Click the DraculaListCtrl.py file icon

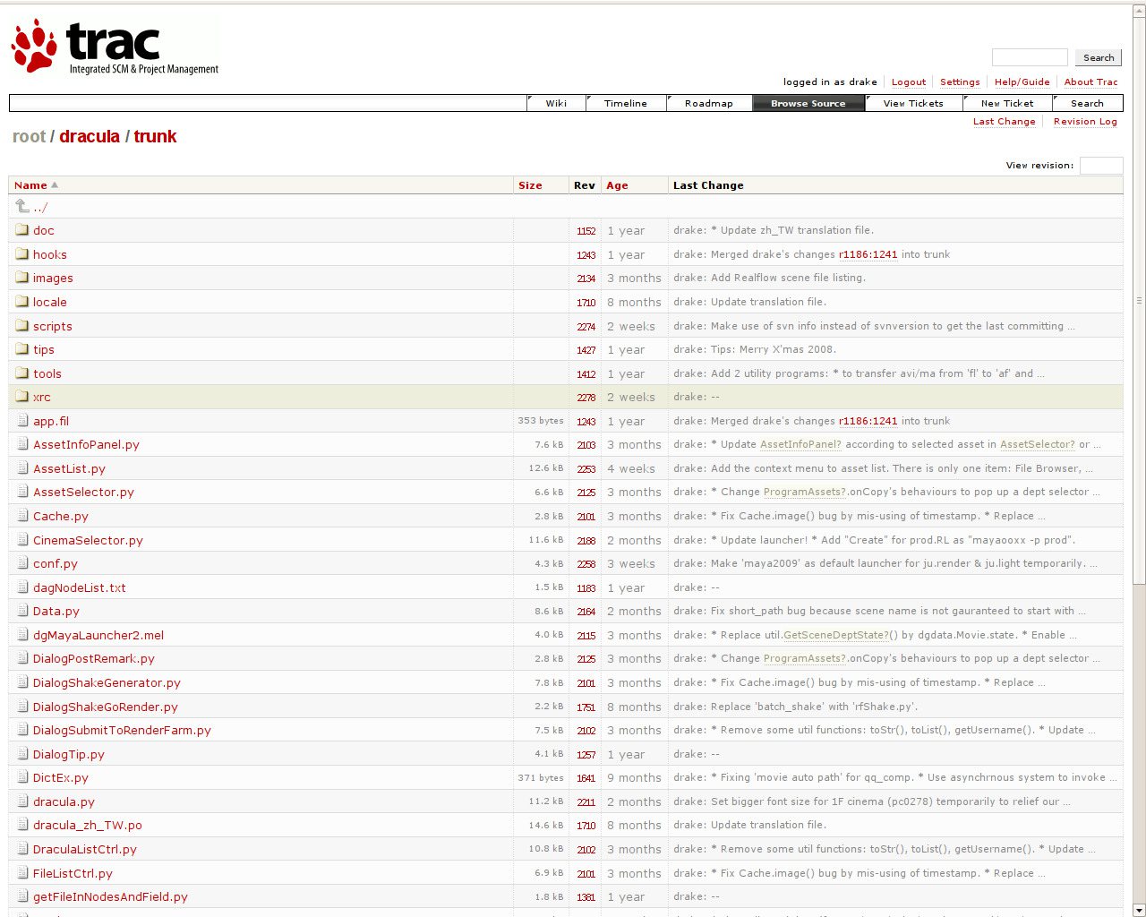tap(23, 849)
